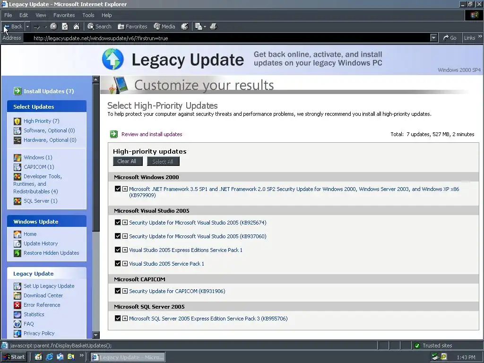Uncheck the .NET Framework KB979909 update checkbox
This screenshot has height=363, width=484.
(x=117, y=189)
